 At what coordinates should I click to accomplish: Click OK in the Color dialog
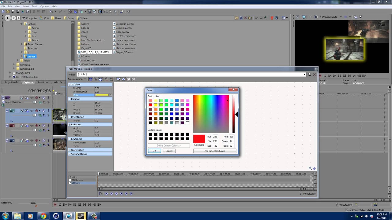click(x=154, y=151)
